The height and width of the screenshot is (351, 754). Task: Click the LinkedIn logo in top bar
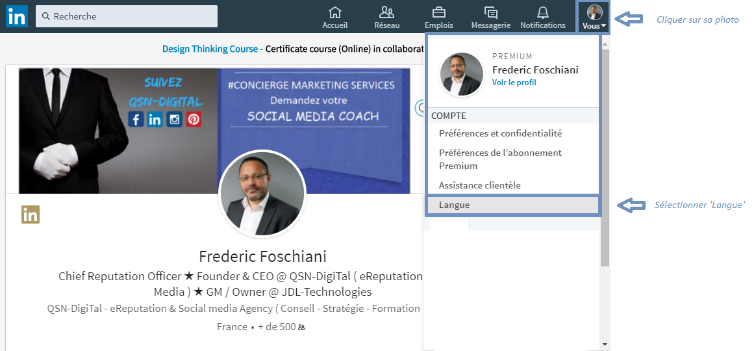coord(16,16)
